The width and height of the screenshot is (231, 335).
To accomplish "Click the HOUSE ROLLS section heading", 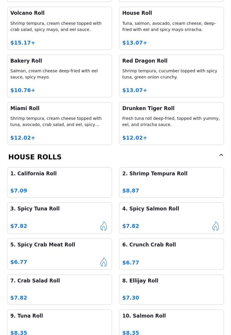I will click(x=35, y=157).
